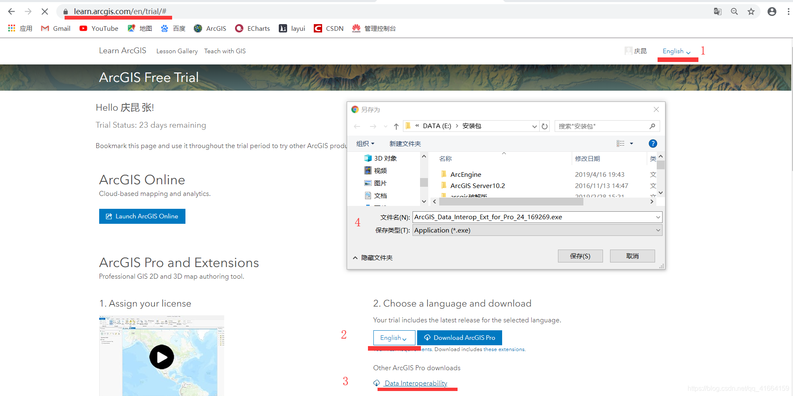Viewport: 793px width, 396px height.
Task: Click DATA (E:) in the path breadcrumb
Action: [x=437, y=126]
